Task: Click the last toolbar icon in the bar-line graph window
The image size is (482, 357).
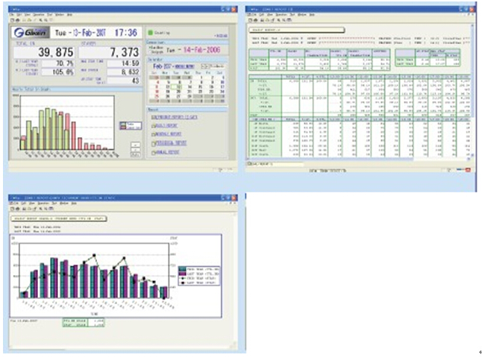Action: [x=51, y=209]
